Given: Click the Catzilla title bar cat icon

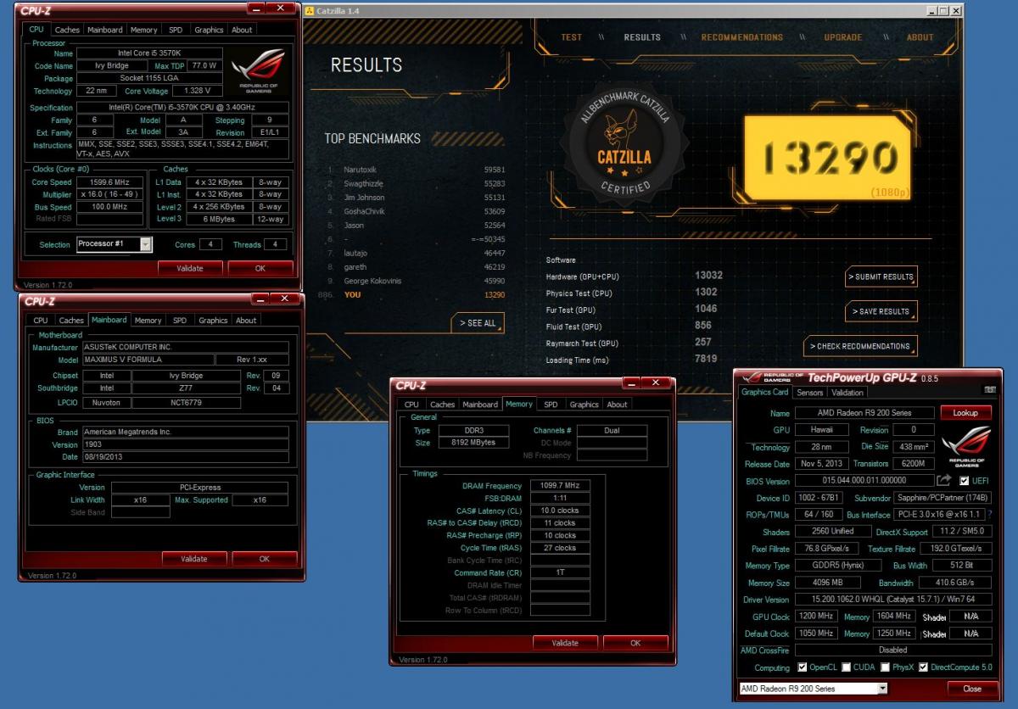Looking at the screenshot, I should click(x=310, y=10).
